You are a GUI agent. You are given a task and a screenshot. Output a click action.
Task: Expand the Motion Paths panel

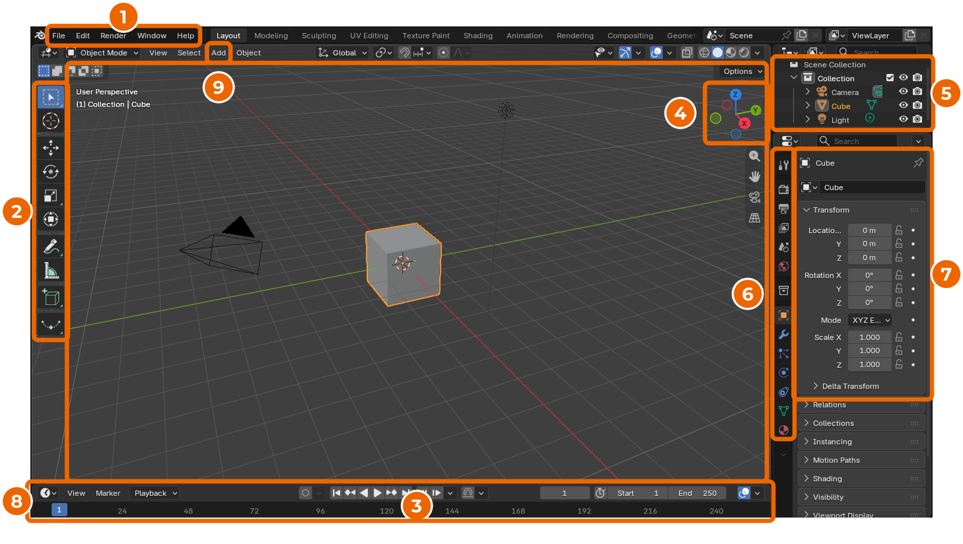861,460
